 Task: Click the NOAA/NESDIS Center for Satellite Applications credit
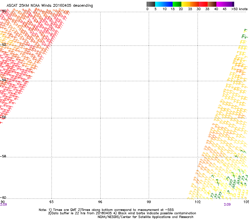pyautogui.click(x=145, y=217)
